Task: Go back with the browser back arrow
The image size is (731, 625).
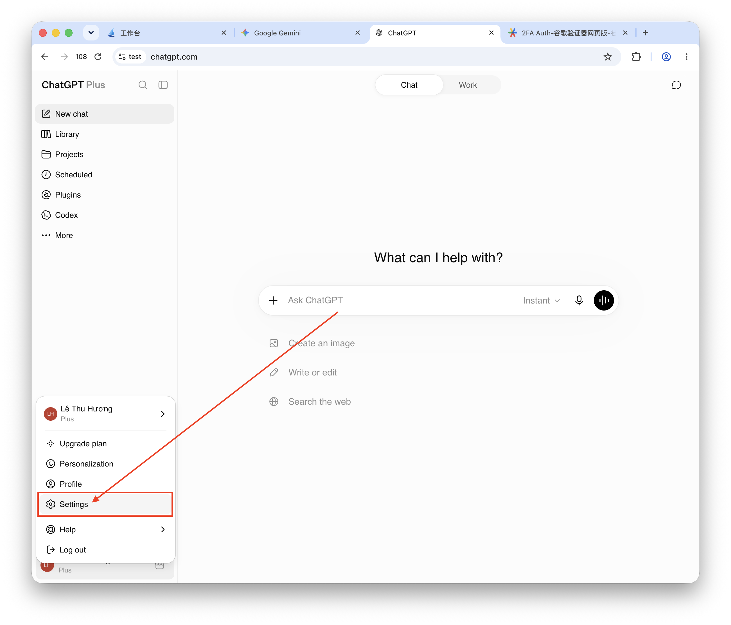Action: 44,57
